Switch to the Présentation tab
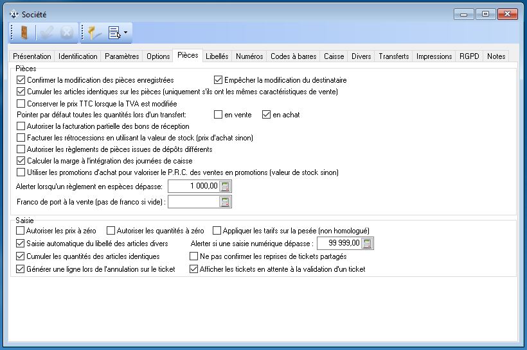The image size is (527, 350). pyautogui.click(x=32, y=56)
